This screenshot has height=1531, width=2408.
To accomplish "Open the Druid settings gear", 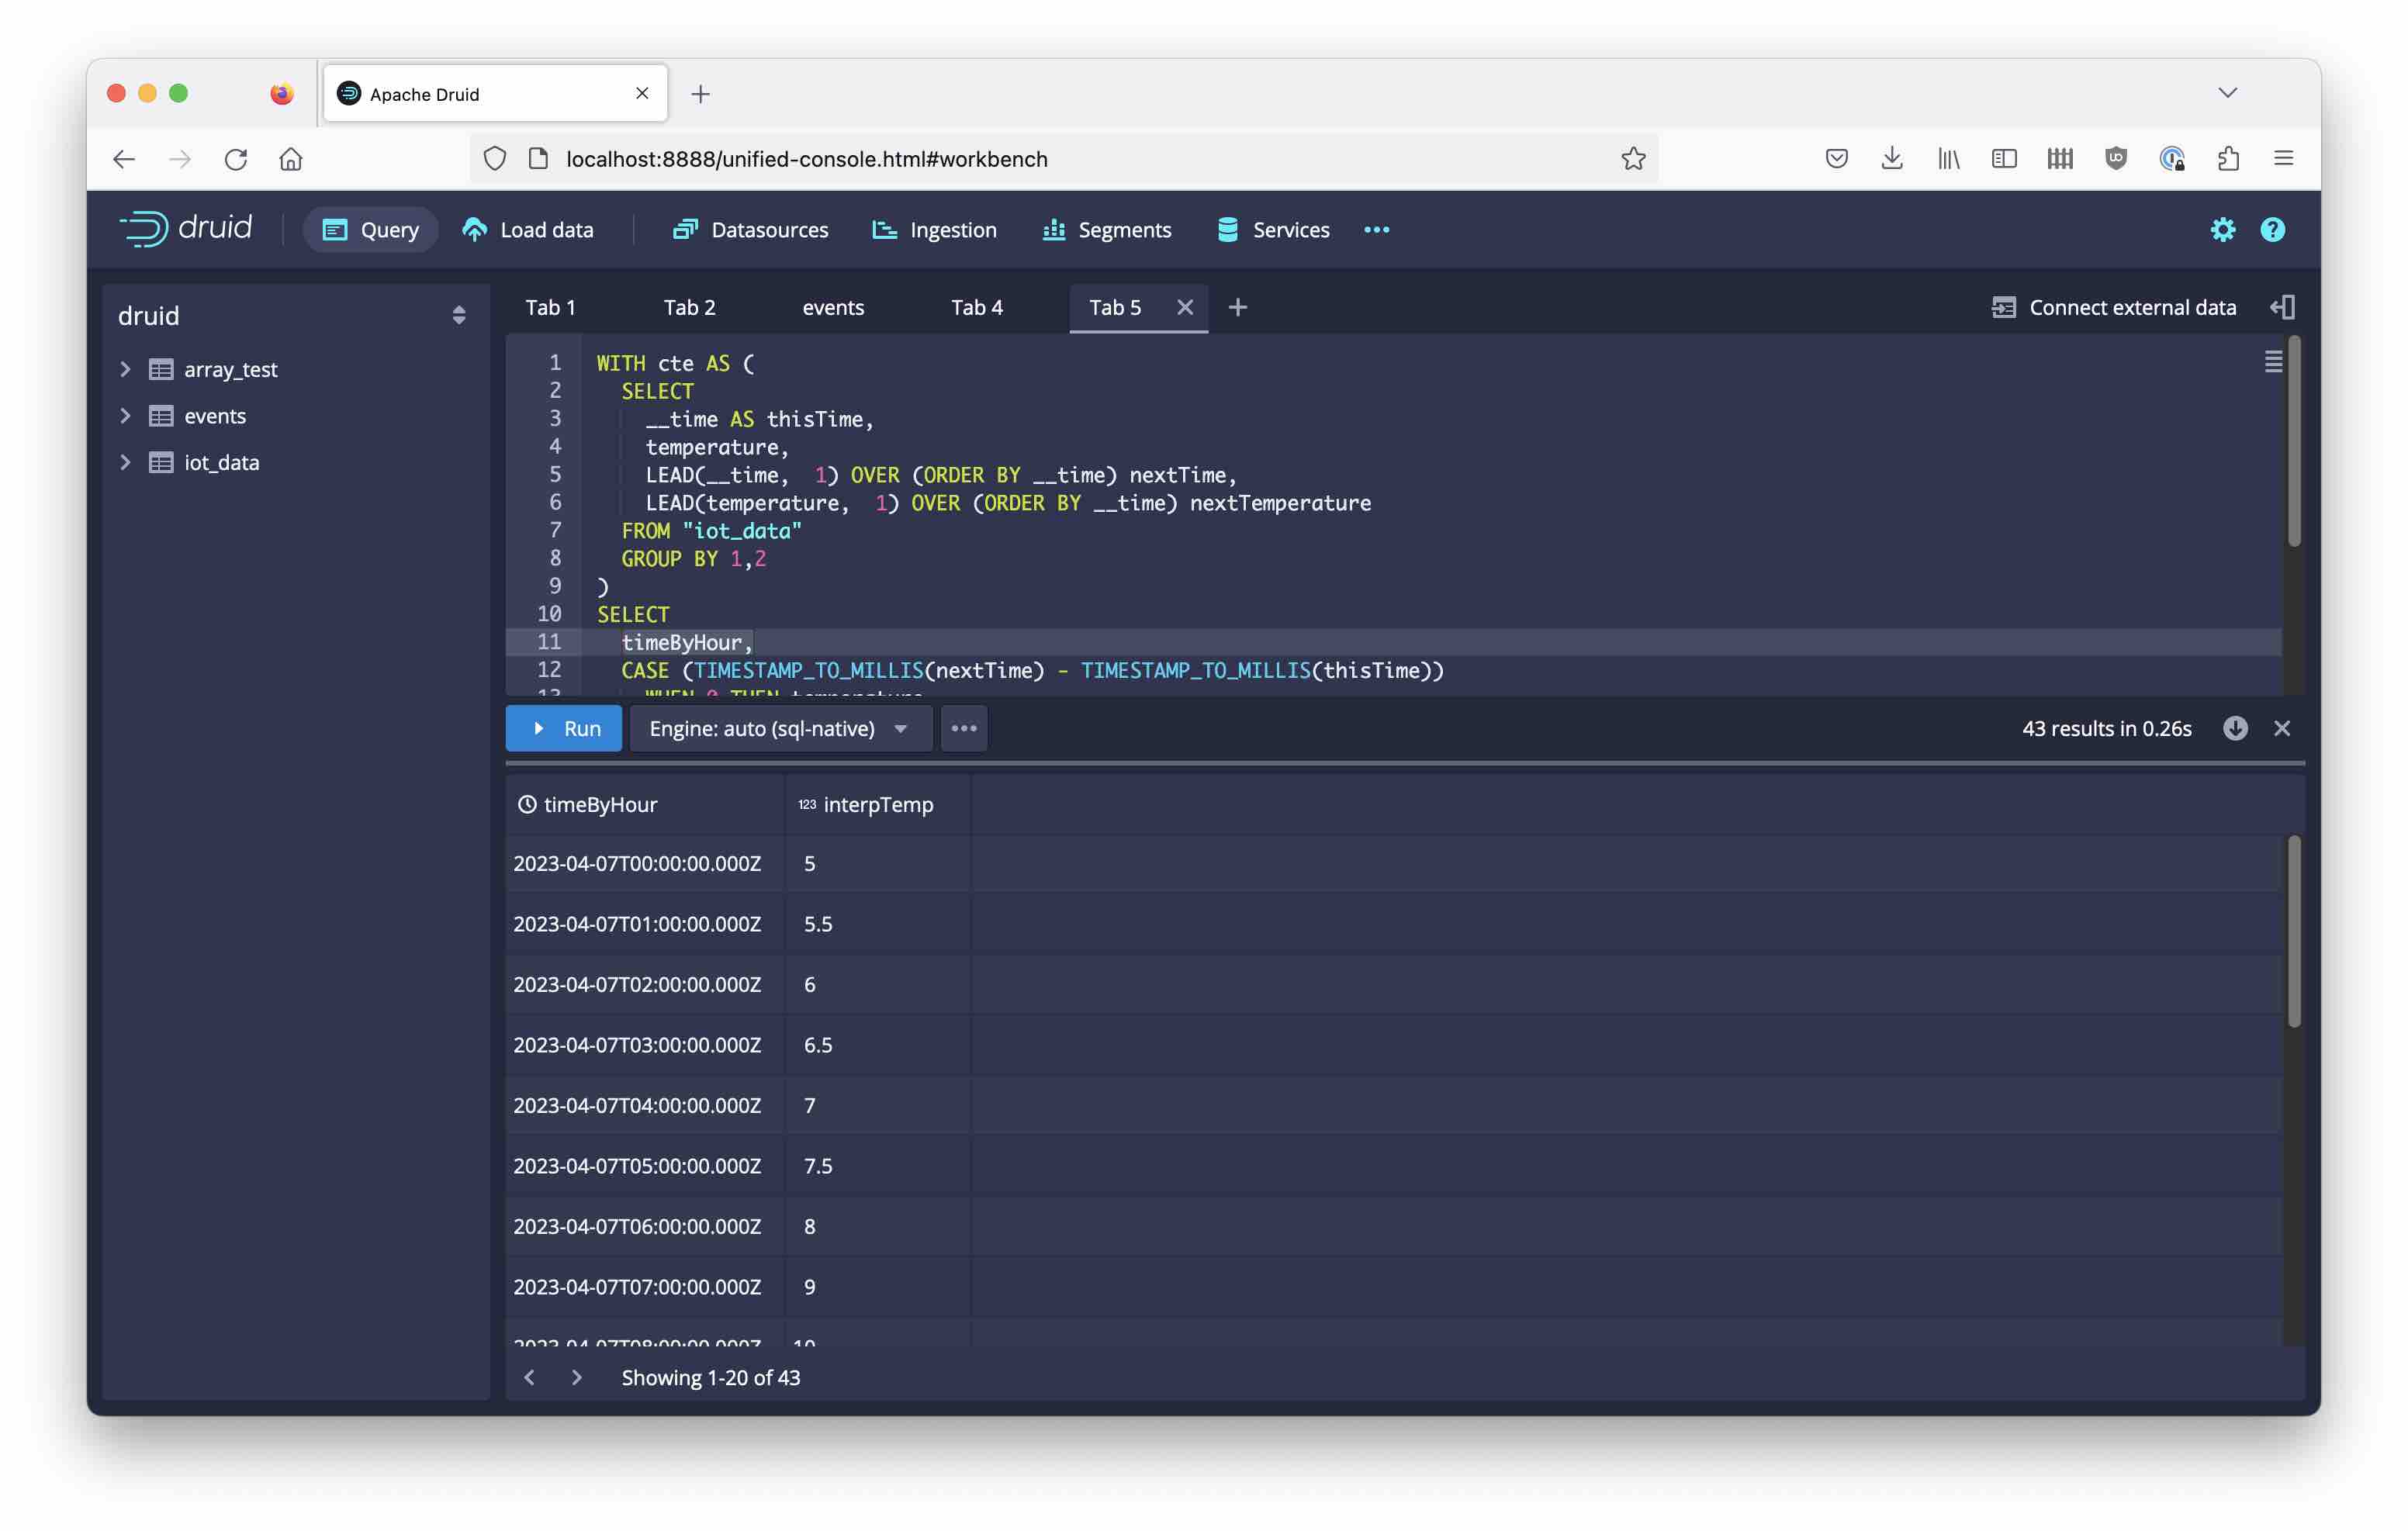I will coord(2223,229).
